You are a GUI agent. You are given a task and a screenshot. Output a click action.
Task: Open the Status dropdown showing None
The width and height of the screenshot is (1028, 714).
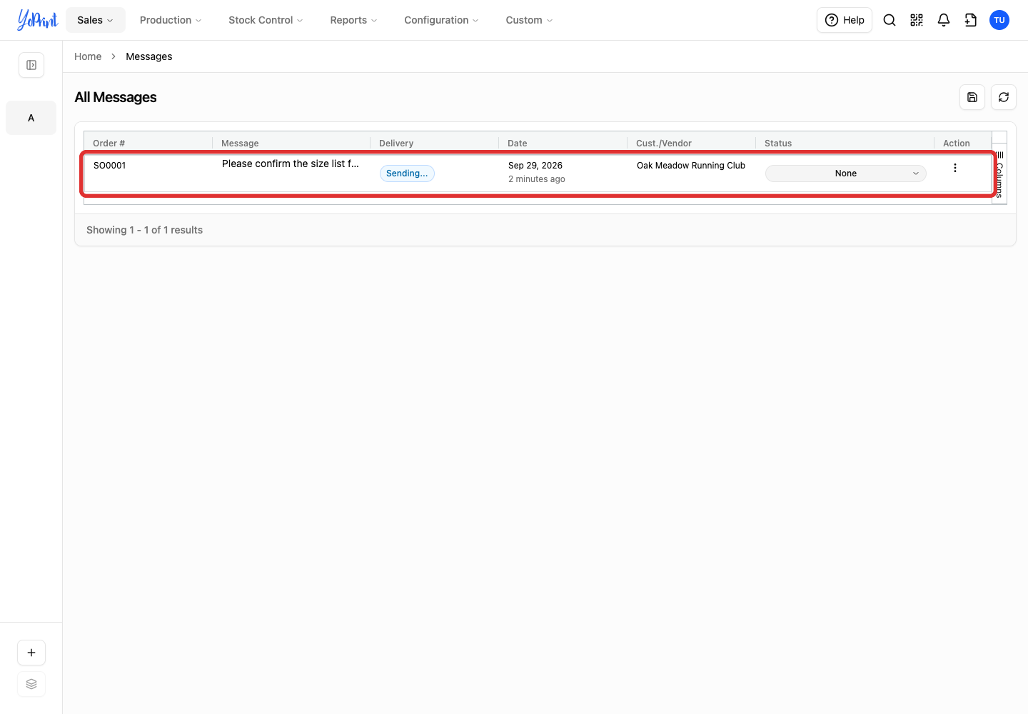tap(846, 174)
